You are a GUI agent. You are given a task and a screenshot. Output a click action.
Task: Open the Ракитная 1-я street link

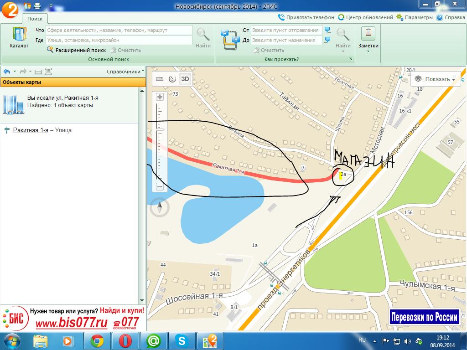(x=31, y=130)
